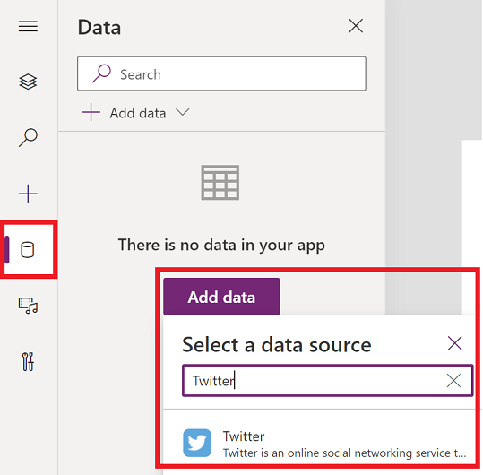Click the purple Add data button
This screenshot has width=483, height=475.
click(x=221, y=297)
